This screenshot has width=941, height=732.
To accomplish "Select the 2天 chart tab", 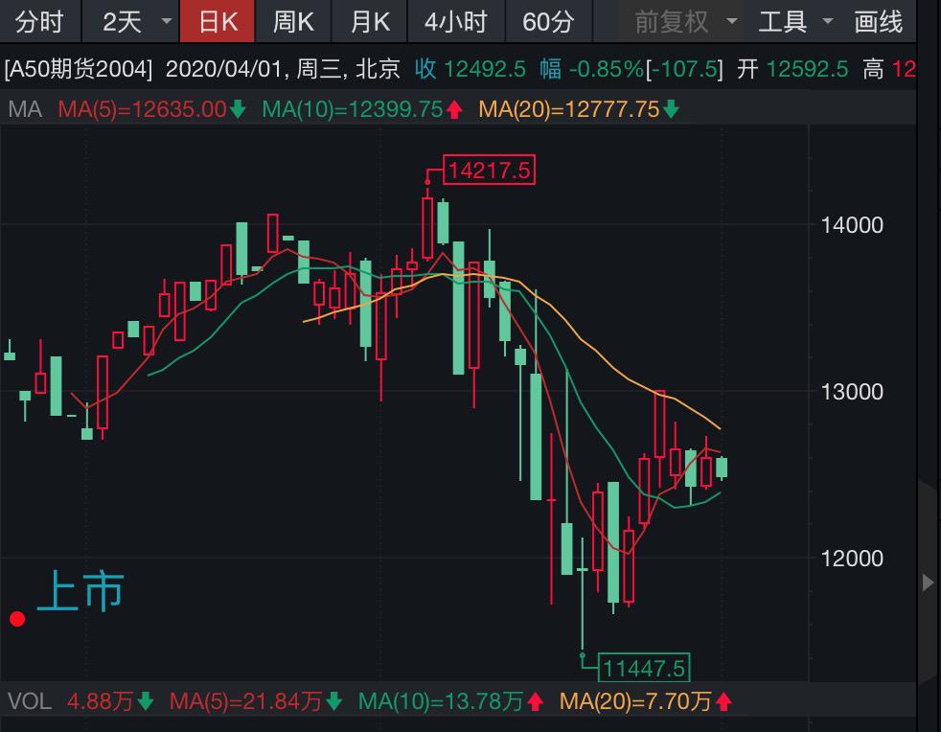I will [x=122, y=22].
